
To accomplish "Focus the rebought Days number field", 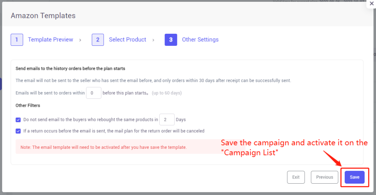I will coord(167,119).
